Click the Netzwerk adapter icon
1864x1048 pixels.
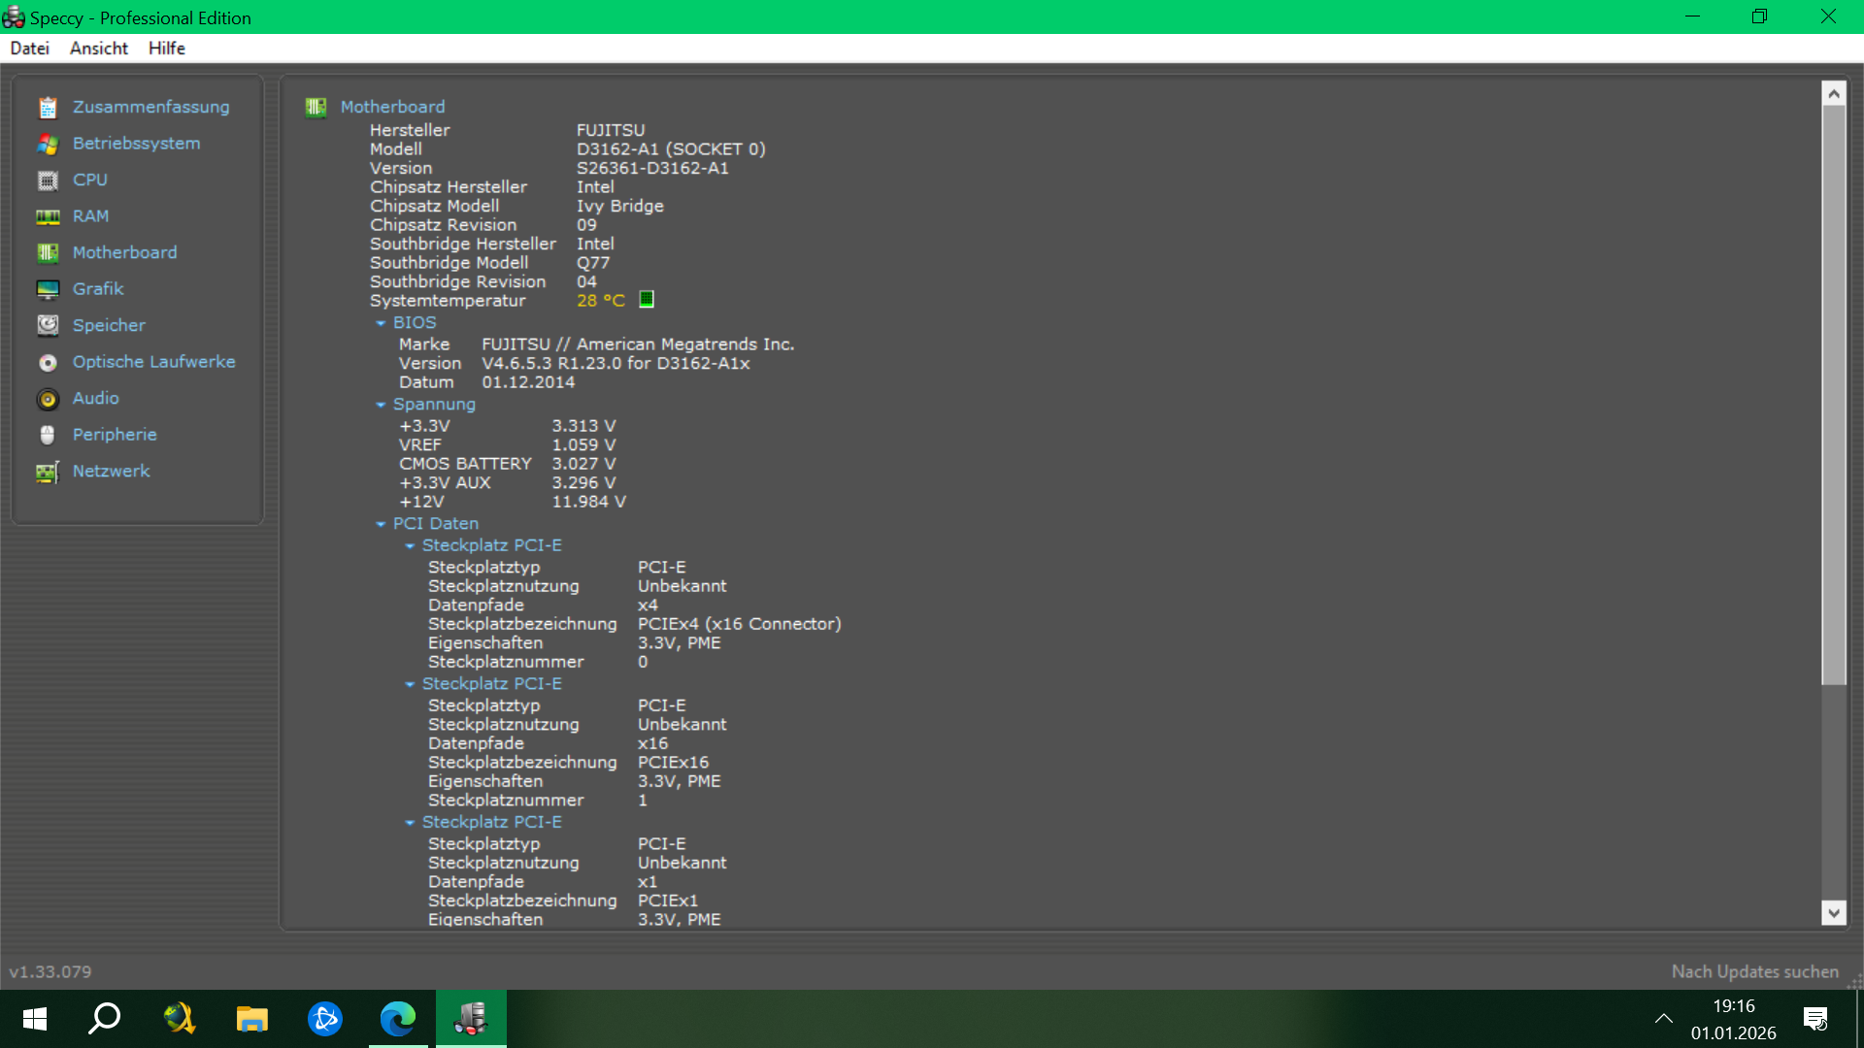[48, 472]
